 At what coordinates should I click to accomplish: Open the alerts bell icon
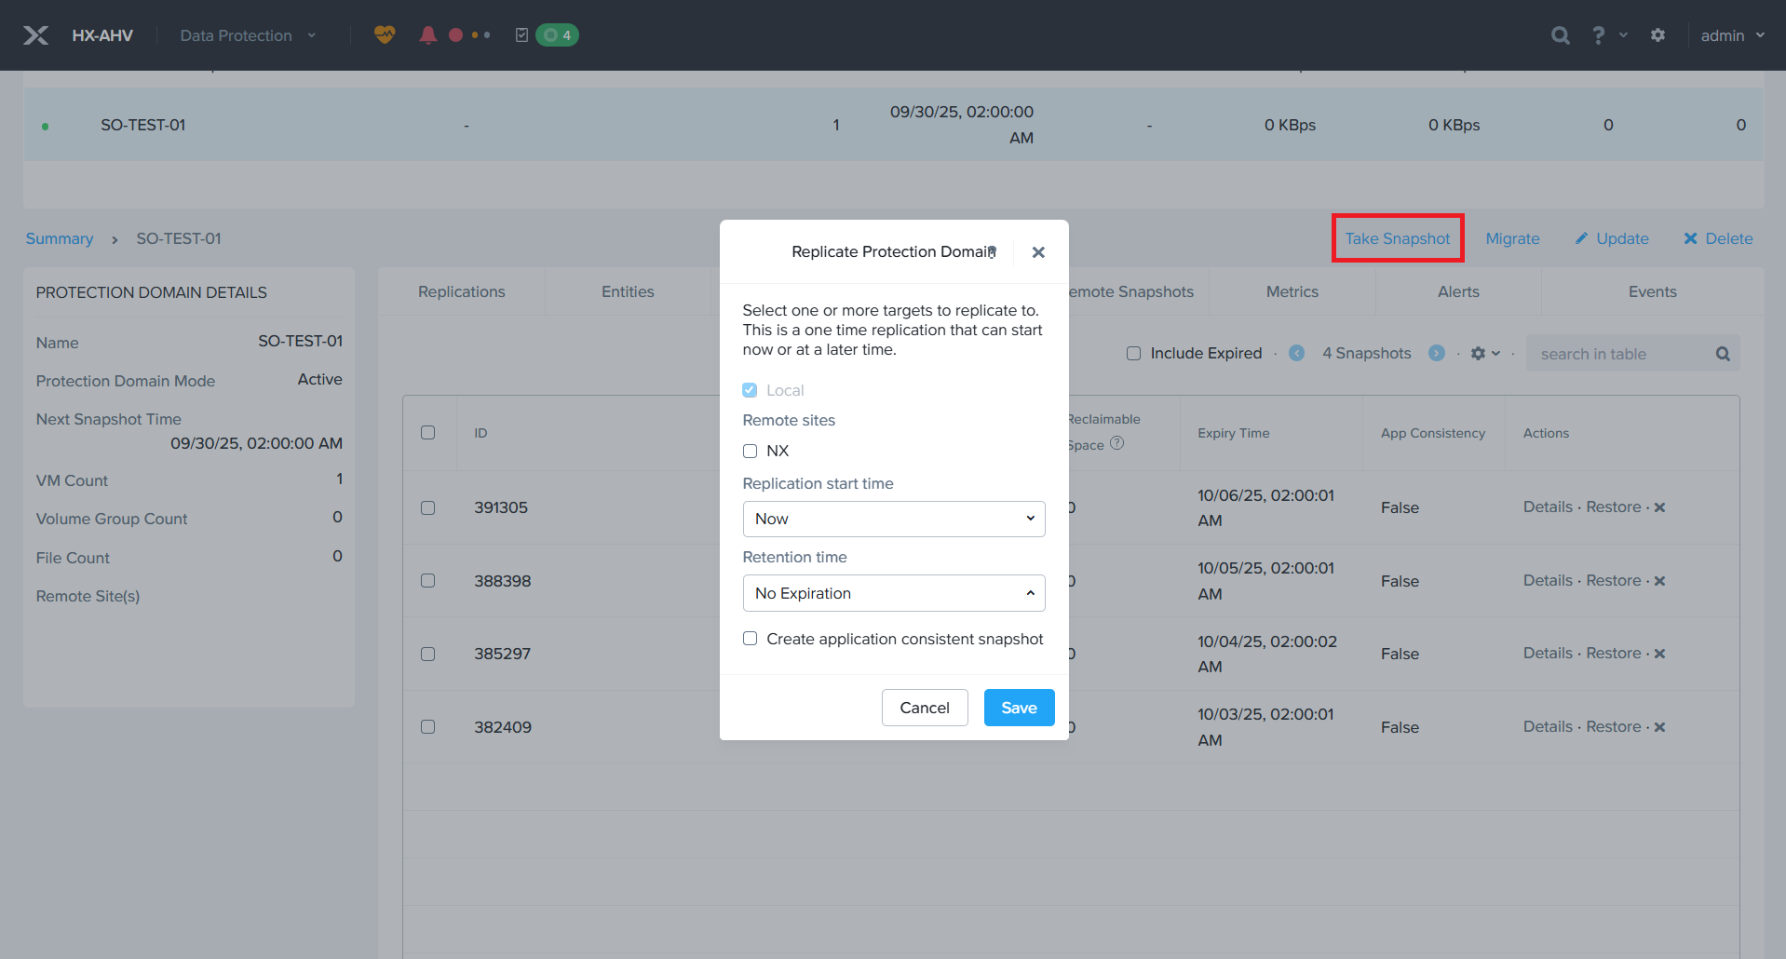[427, 35]
